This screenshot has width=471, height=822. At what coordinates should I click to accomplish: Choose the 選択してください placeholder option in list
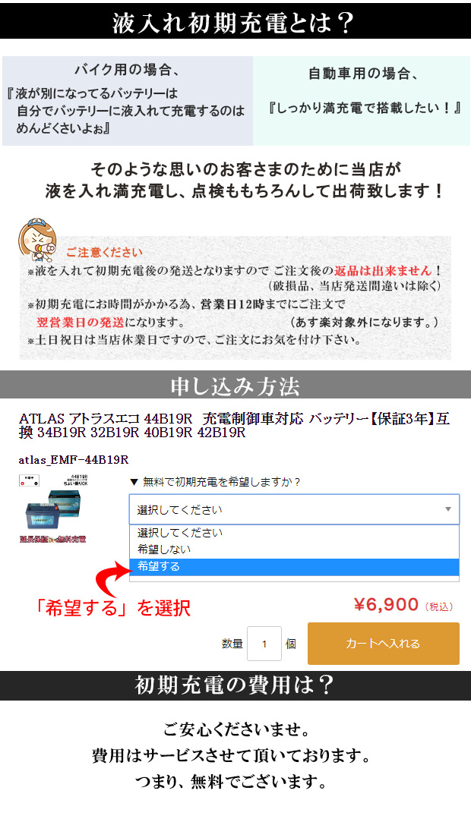294,533
